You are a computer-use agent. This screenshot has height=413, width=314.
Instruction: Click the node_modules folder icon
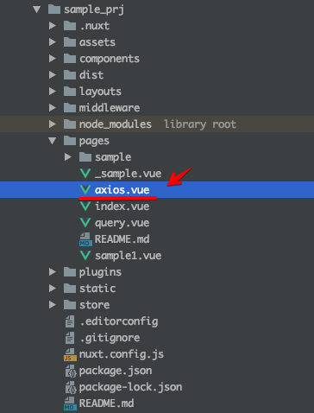coord(70,124)
